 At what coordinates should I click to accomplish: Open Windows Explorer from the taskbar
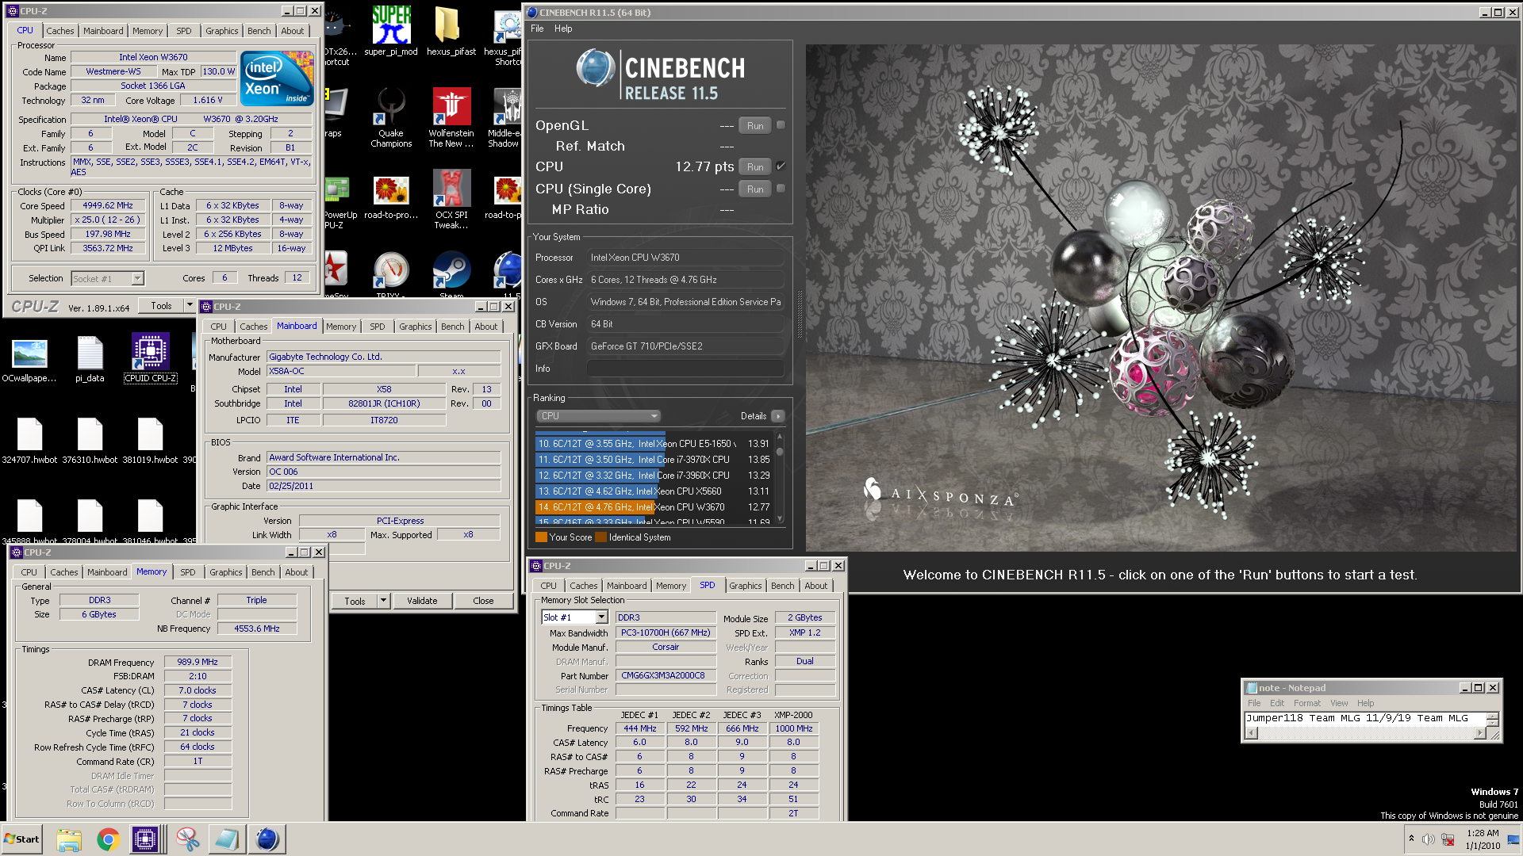coord(69,839)
